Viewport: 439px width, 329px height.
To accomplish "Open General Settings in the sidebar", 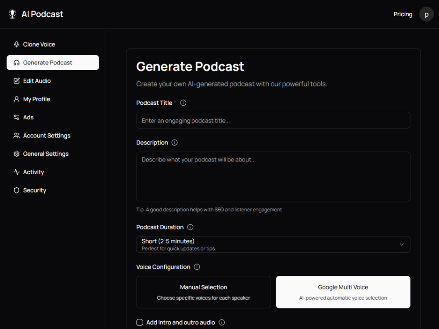I will (53, 154).
